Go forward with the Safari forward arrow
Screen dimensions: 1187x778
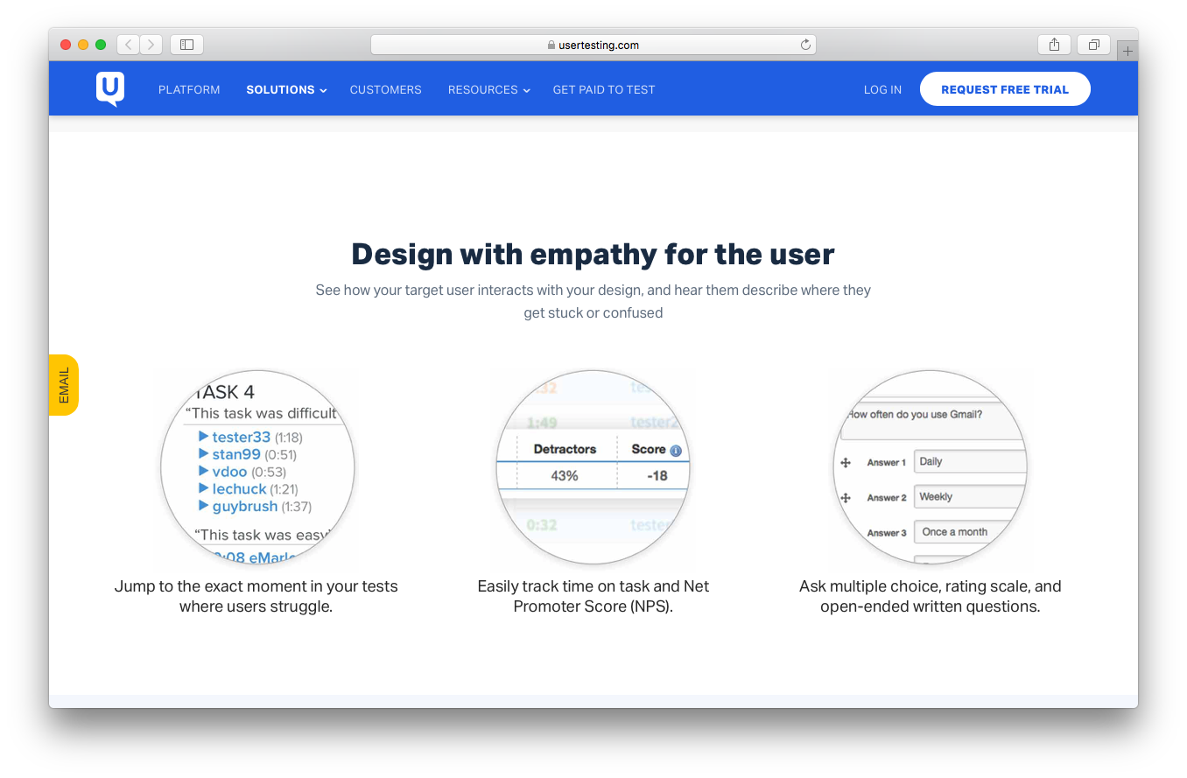(x=151, y=45)
